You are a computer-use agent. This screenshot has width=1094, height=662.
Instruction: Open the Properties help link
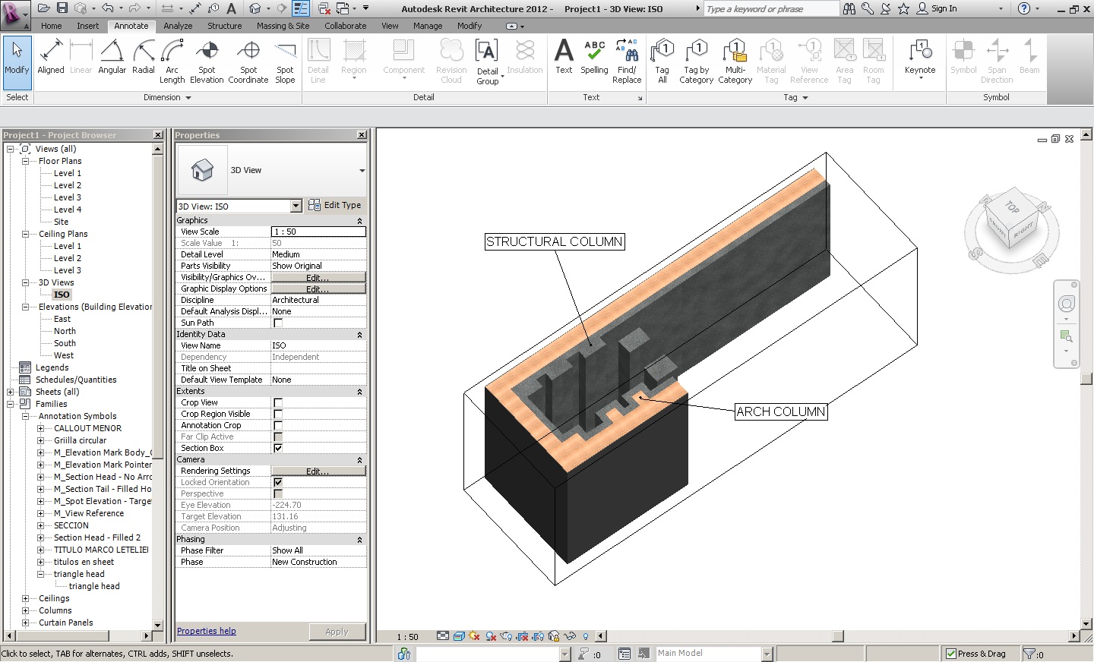(x=206, y=631)
